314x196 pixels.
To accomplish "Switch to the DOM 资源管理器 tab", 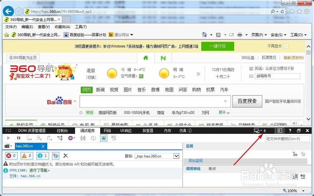I will pos(32,131).
